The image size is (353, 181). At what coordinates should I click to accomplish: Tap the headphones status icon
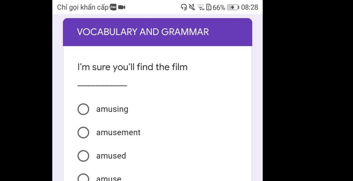184,7
